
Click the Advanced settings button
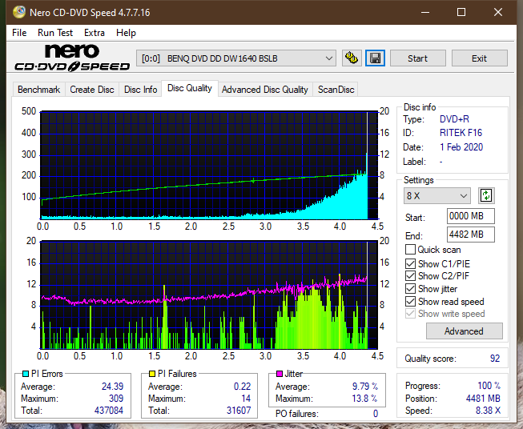click(464, 331)
